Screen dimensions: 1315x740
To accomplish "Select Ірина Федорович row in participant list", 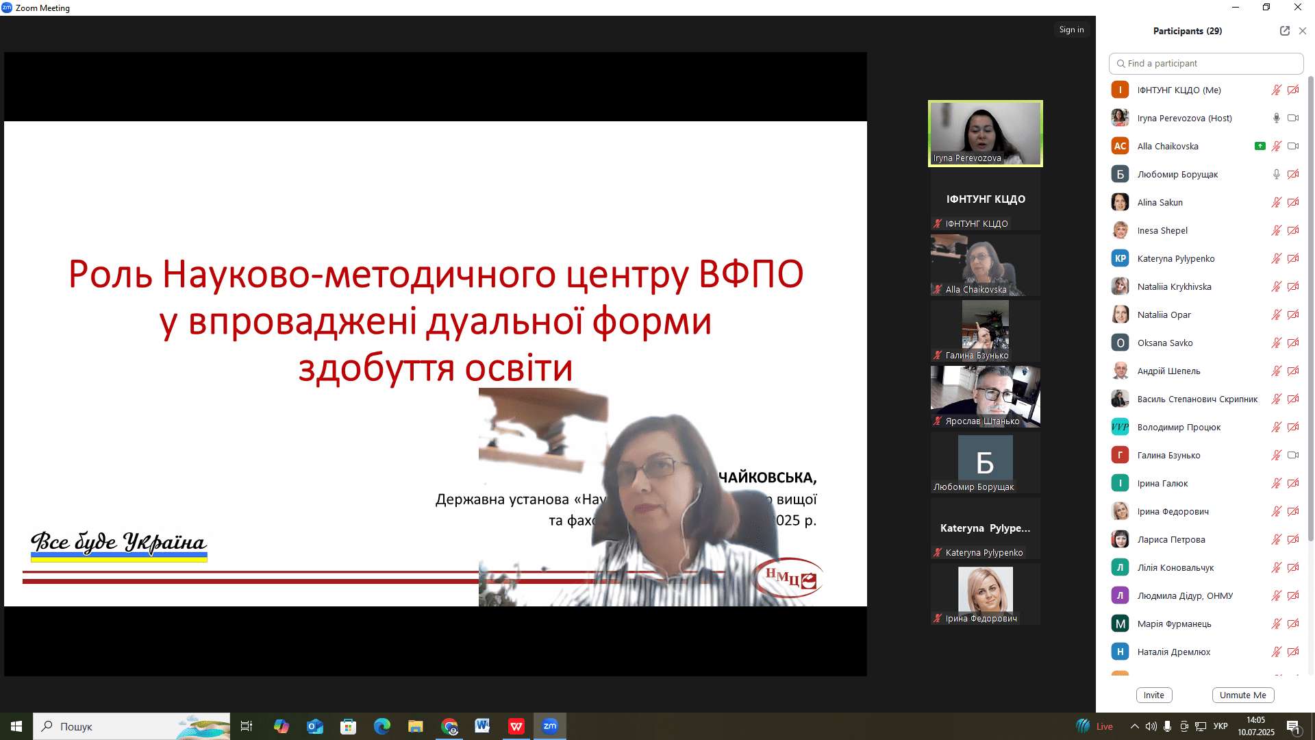I will pos(1205,511).
